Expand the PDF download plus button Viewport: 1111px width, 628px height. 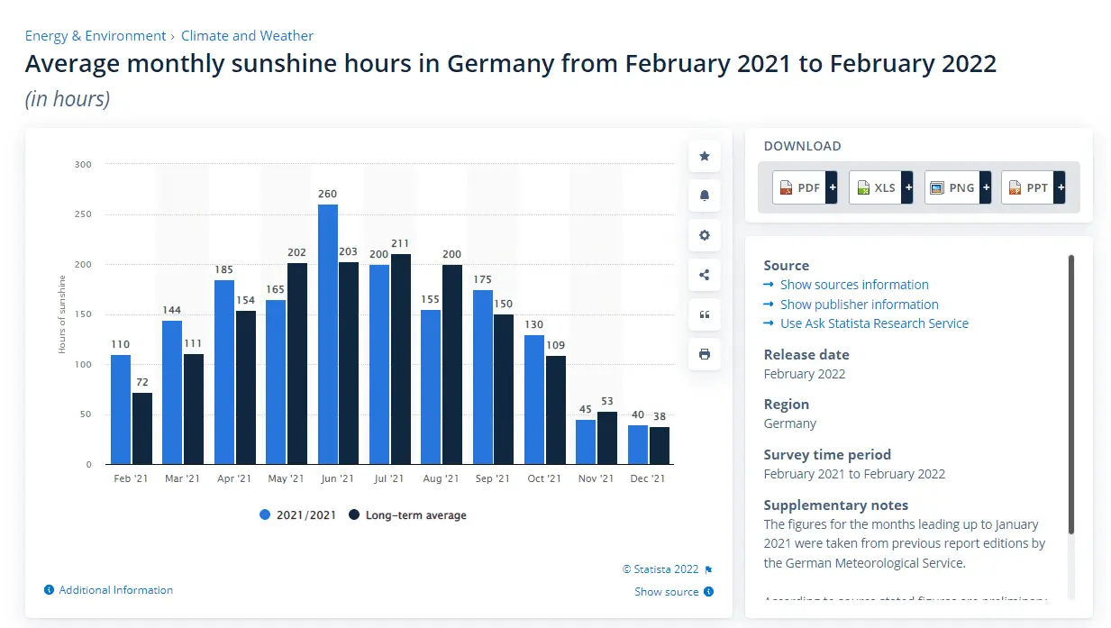click(832, 187)
